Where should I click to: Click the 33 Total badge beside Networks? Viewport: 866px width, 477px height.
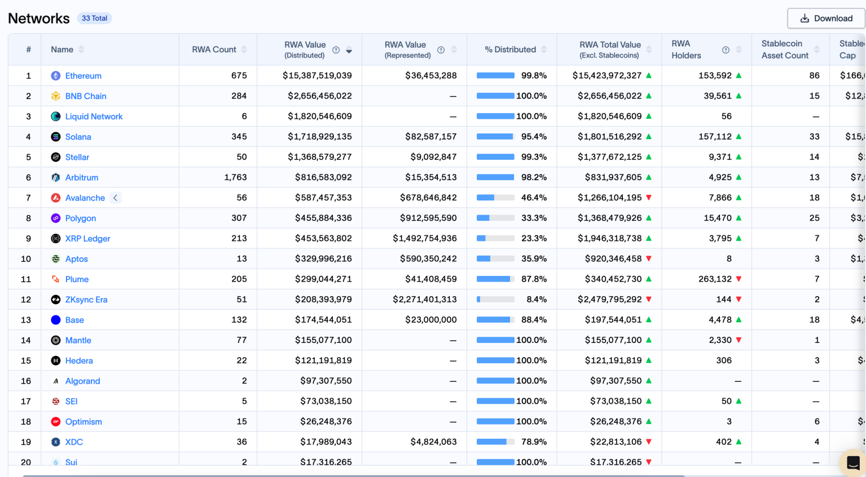click(x=94, y=18)
